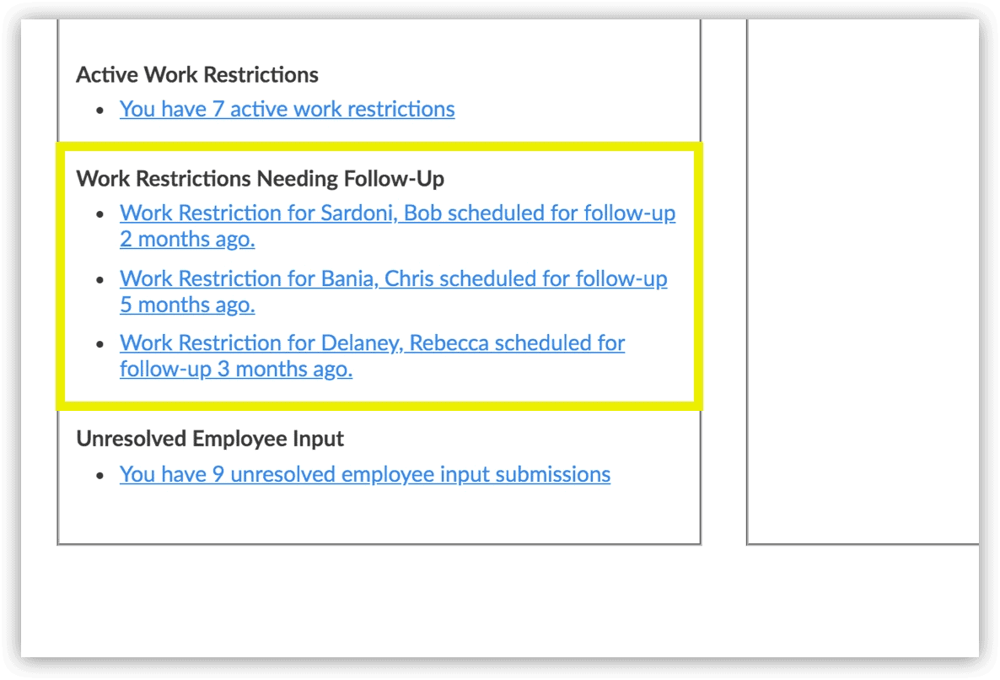
Task: Click the "5 months ago." link text
Action: coord(187,305)
